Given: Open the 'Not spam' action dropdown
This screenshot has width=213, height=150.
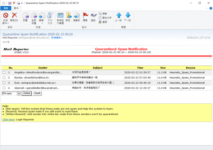Looking at the screenshot, I should (x=11, y=93).
